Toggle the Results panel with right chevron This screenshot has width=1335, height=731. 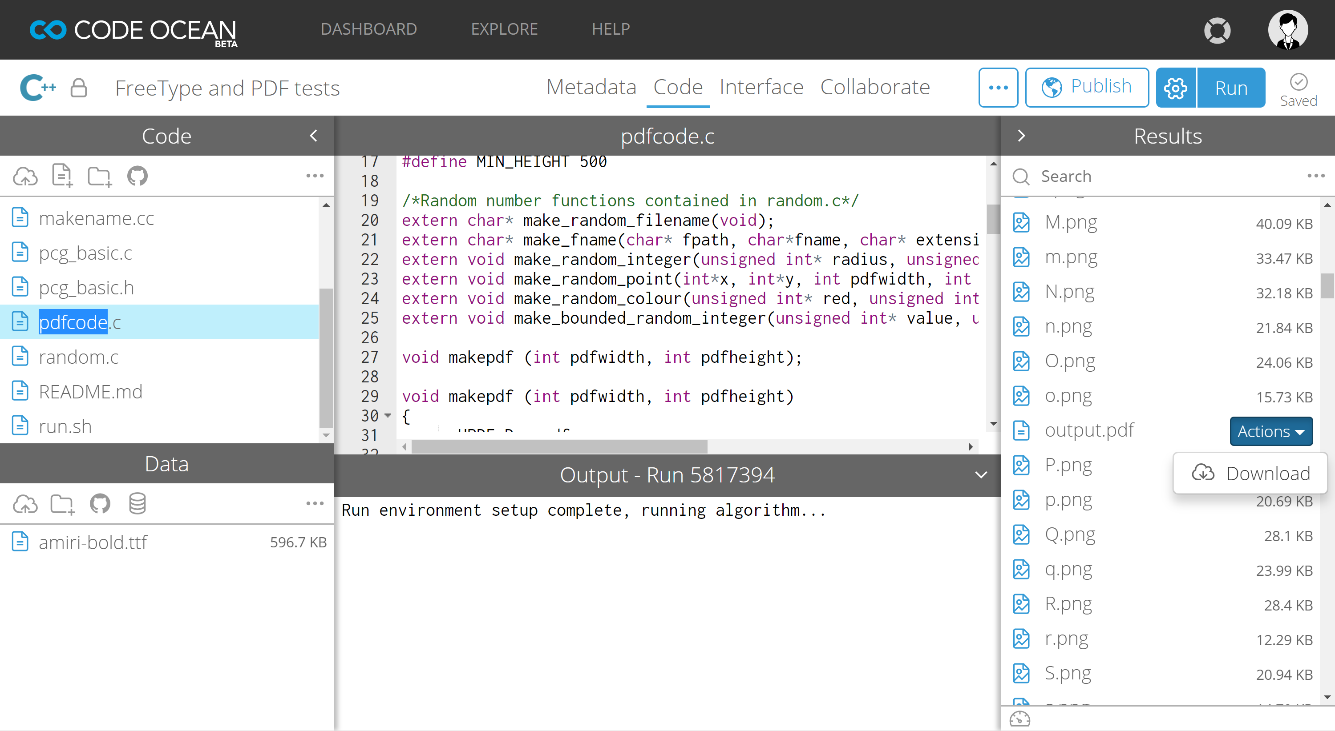(1021, 136)
